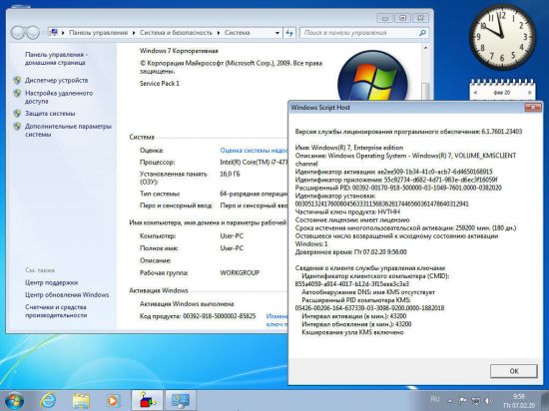The width and height of the screenshot is (549, 411).
Task: Click the analog clock gadget
Action: click(502, 37)
